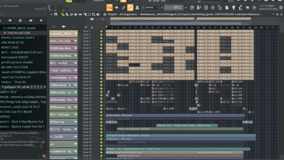
Task: Open Thank You and Credits in the browser
Action: pos(19,33)
